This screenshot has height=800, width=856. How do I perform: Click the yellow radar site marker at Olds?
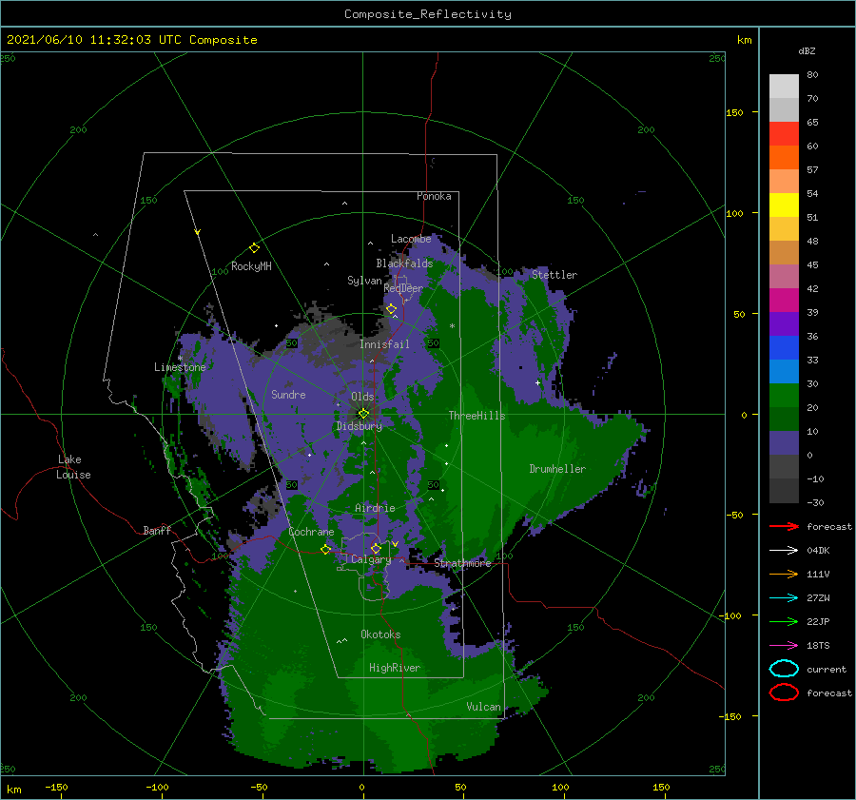[363, 414]
